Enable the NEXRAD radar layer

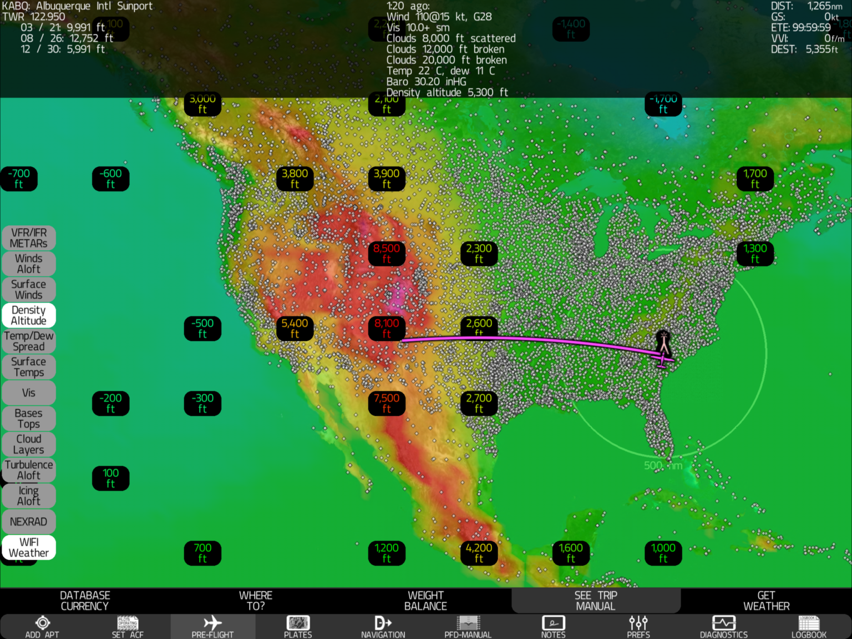tap(28, 521)
